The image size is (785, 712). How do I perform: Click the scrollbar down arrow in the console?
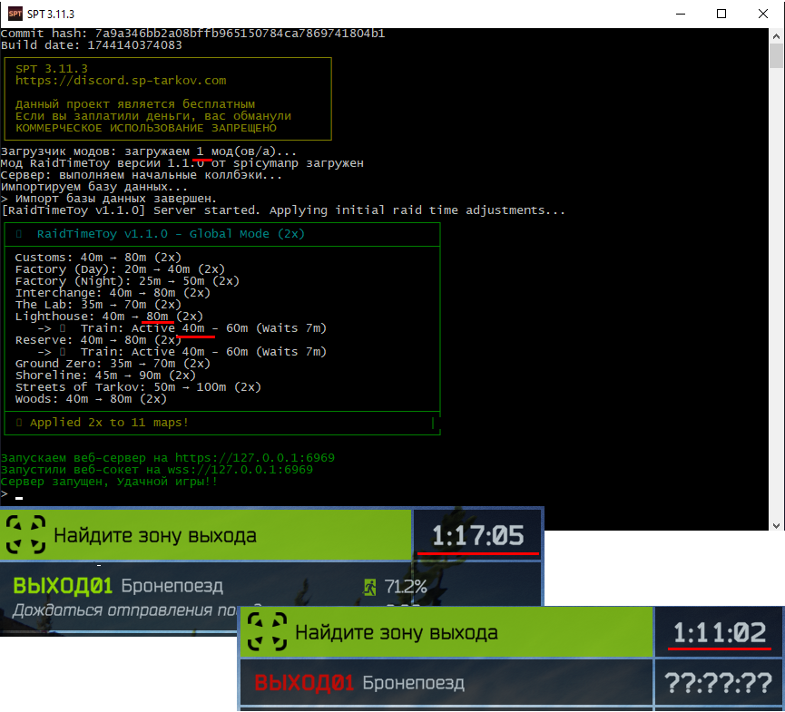click(776, 525)
